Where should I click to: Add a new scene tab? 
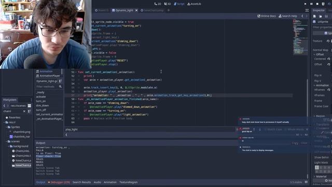pos(169,10)
